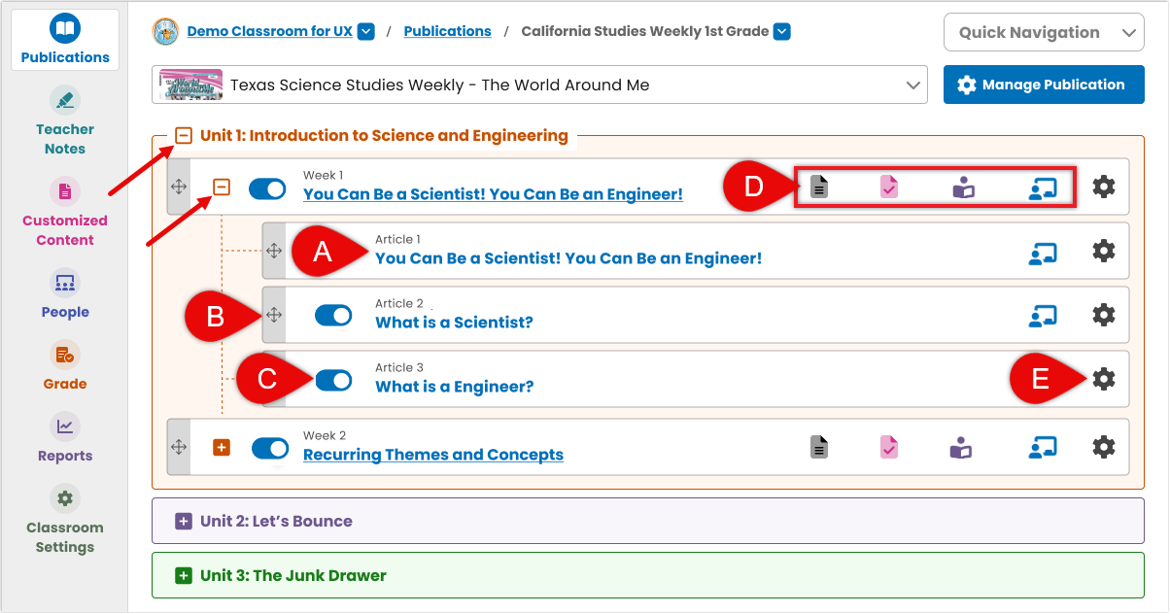Collapse the Week 1 articles list
Image resolution: width=1170 pixels, height=614 pixels.
tap(222, 187)
